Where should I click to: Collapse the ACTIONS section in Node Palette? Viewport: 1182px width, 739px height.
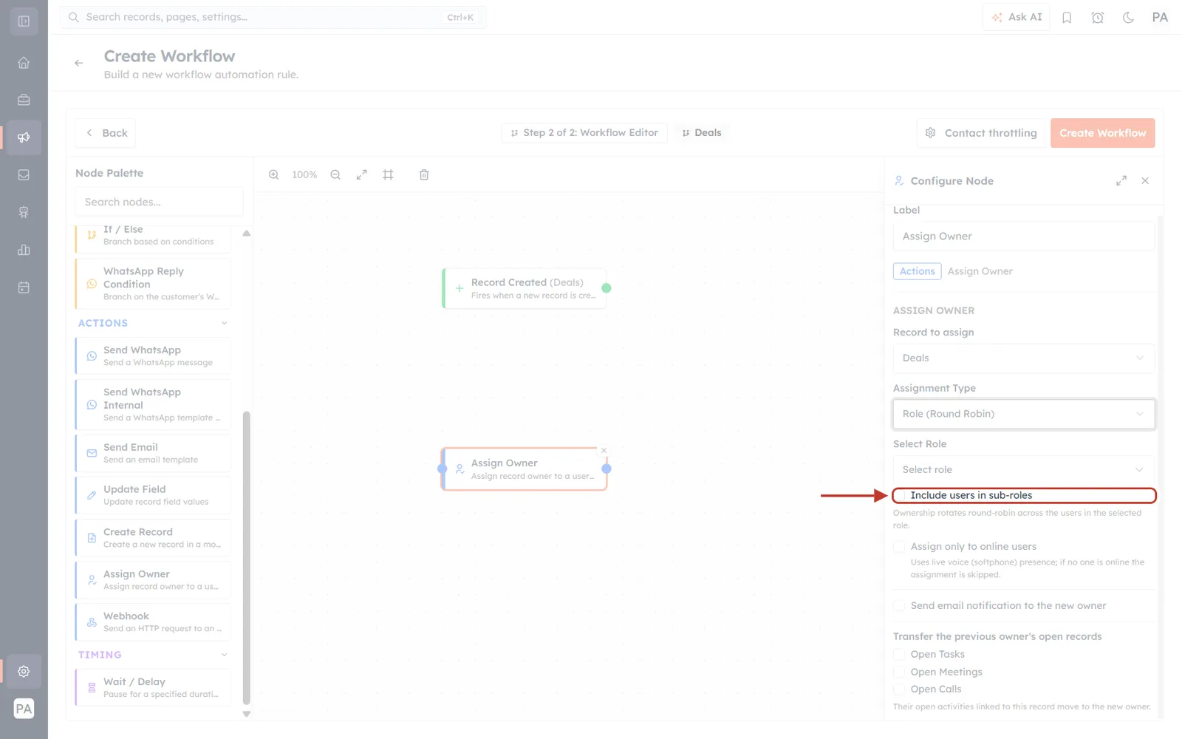pyautogui.click(x=225, y=323)
